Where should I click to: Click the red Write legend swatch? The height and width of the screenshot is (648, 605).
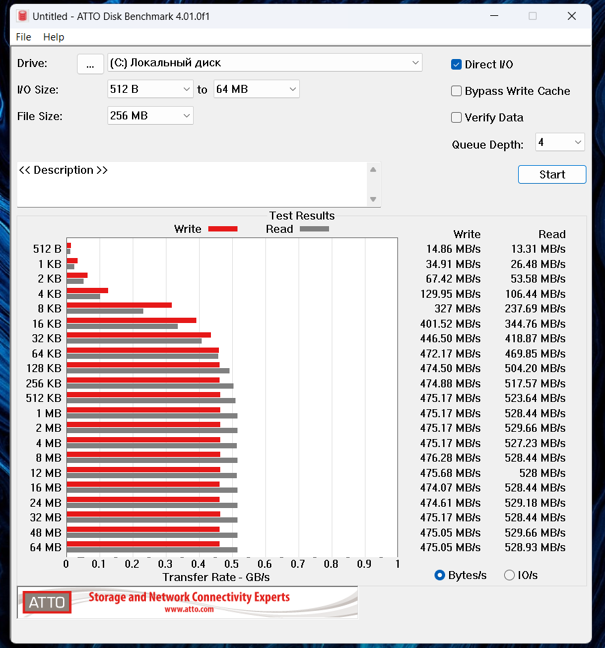click(223, 229)
